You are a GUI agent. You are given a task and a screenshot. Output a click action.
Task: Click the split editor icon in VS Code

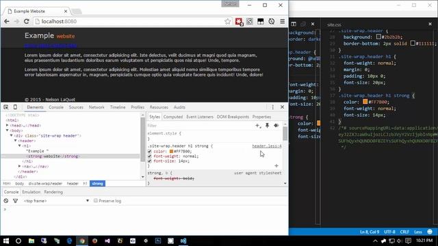[294, 25]
